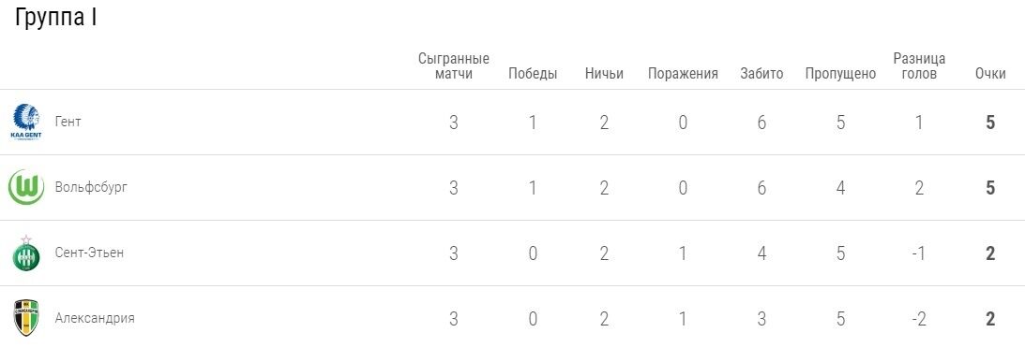Click Гент's points value 5

click(990, 123)
